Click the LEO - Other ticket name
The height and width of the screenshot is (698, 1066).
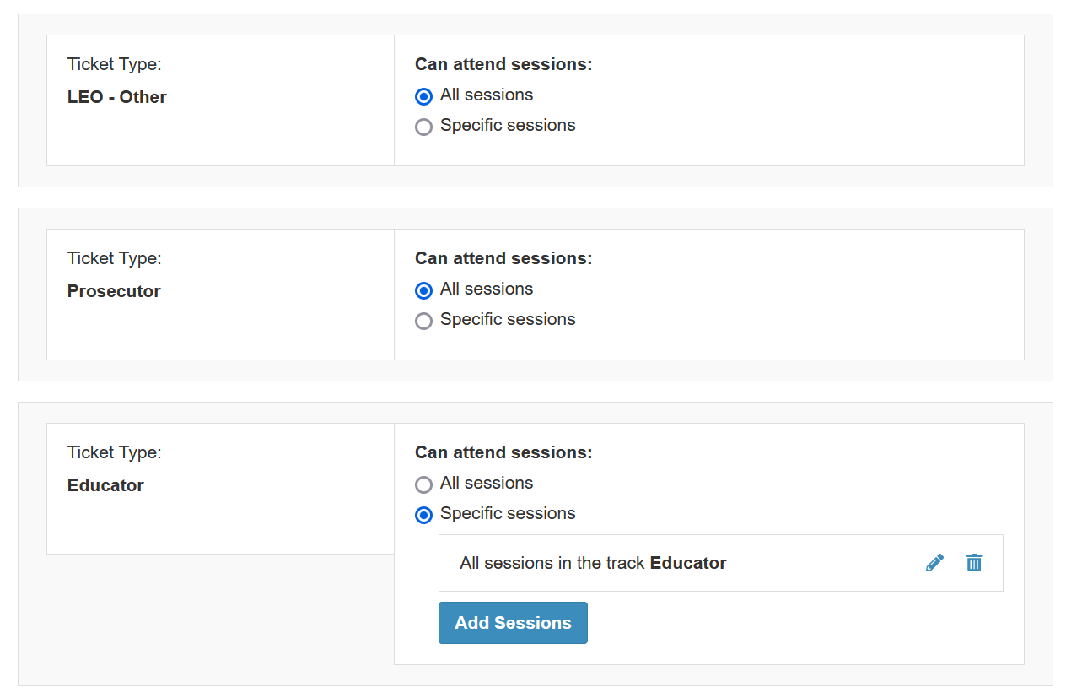[x=117, y=97]
